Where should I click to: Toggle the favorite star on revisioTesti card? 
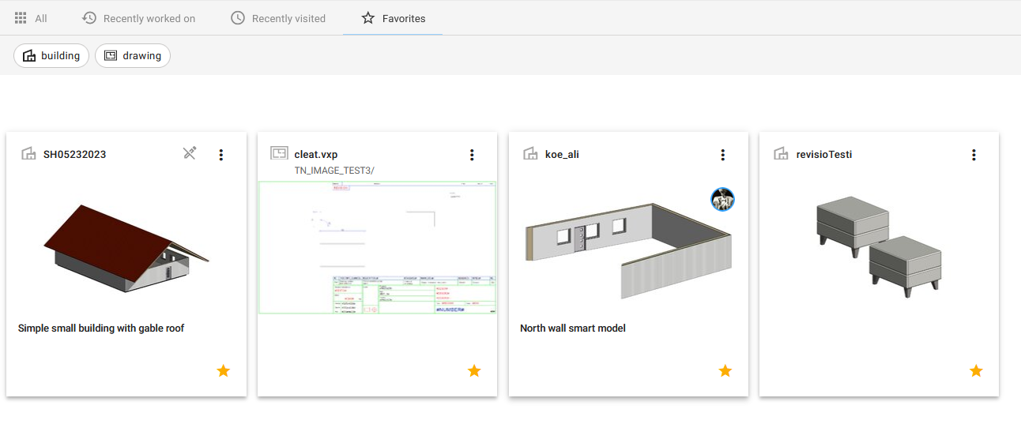976,370
